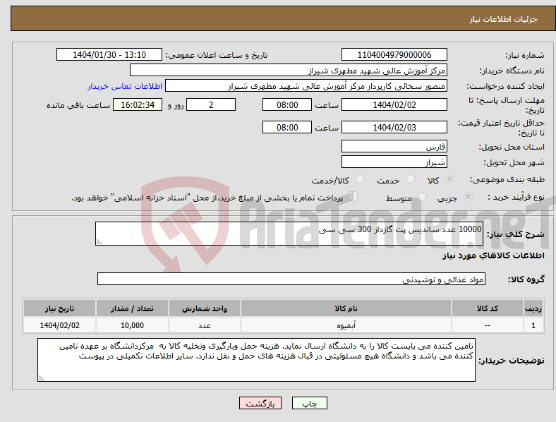
Task: Click the request creator name field
Action: [x=306, y=86]
